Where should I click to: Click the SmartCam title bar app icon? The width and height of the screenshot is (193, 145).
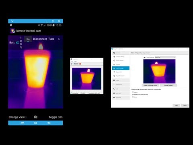coord(72,59)
